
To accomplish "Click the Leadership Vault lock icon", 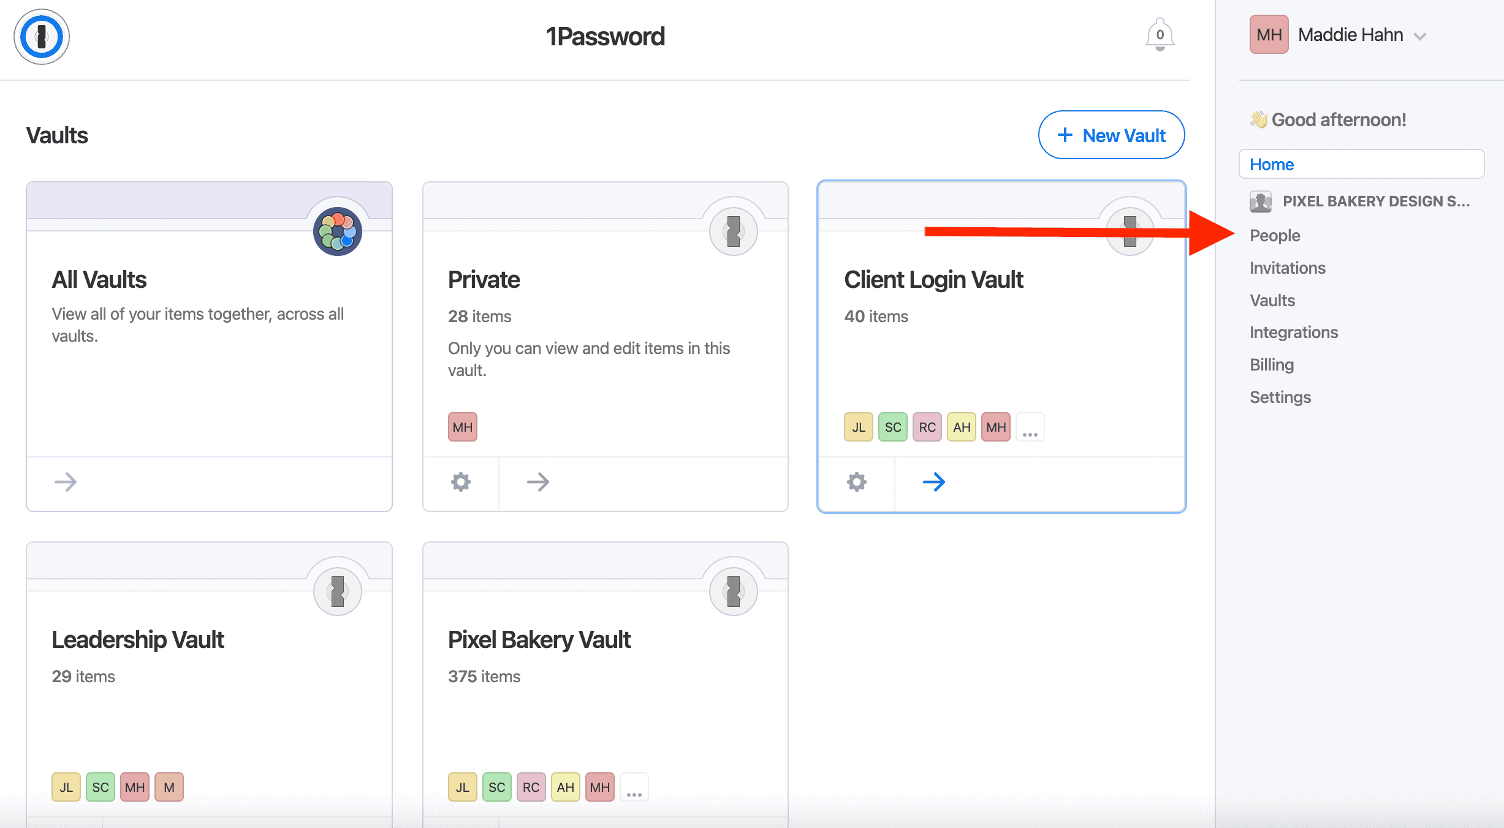I will (338, 592).
